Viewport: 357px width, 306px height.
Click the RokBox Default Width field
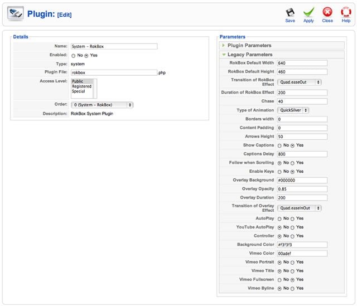pyautogui.click(x=301, y=63)
